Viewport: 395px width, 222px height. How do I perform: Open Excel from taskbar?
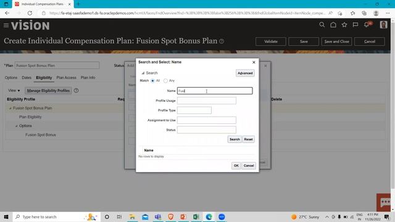(x=196, y=216)
